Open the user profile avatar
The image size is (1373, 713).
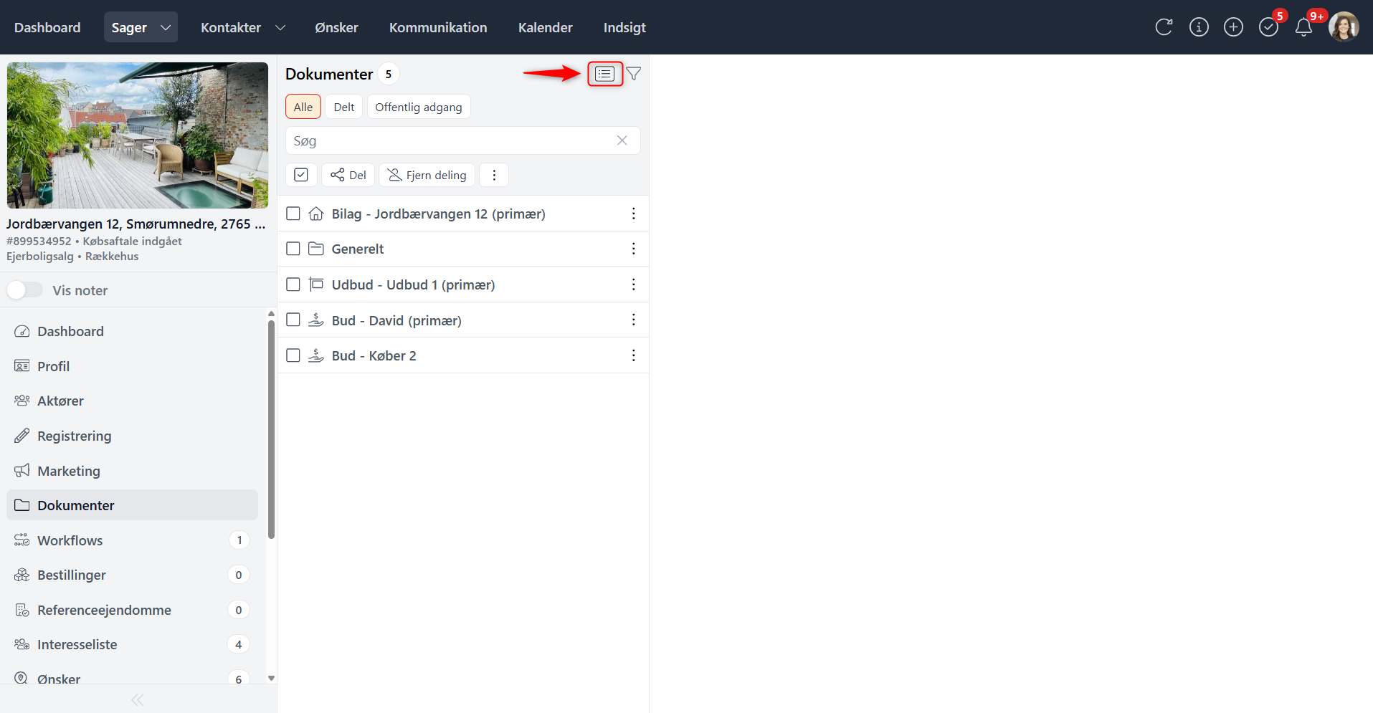coord(1344,27)
